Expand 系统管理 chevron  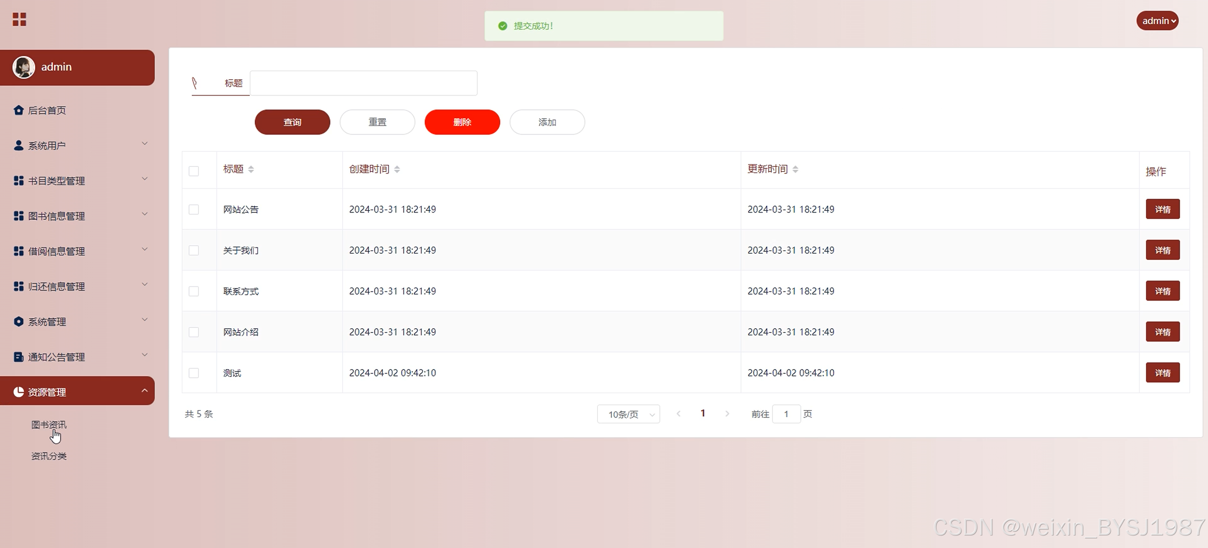point(144,320)
